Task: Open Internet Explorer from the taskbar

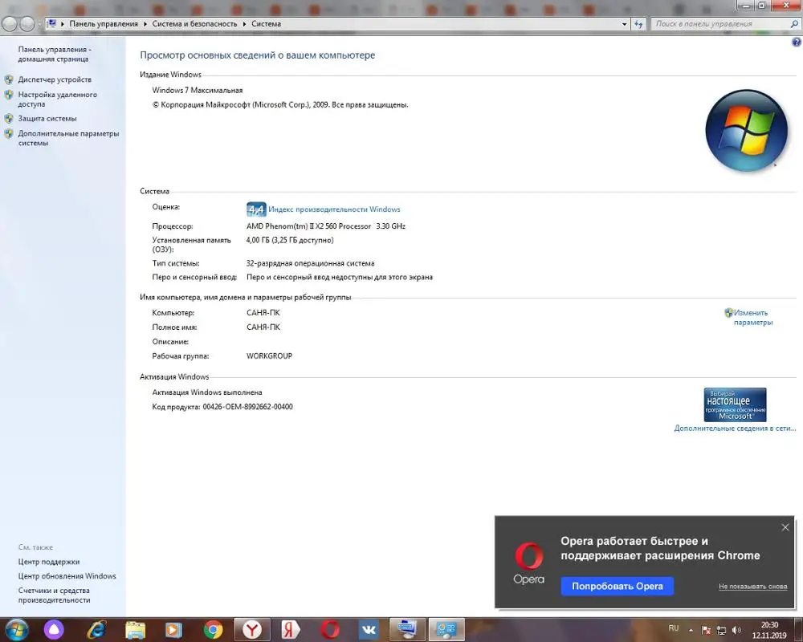Action: pos(96,630)
